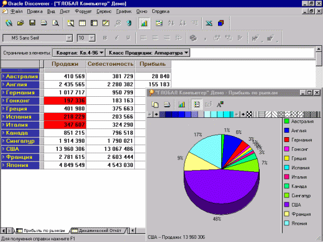
Task: Click the font A icon in chart window
Action: click(x=220, y=104)
